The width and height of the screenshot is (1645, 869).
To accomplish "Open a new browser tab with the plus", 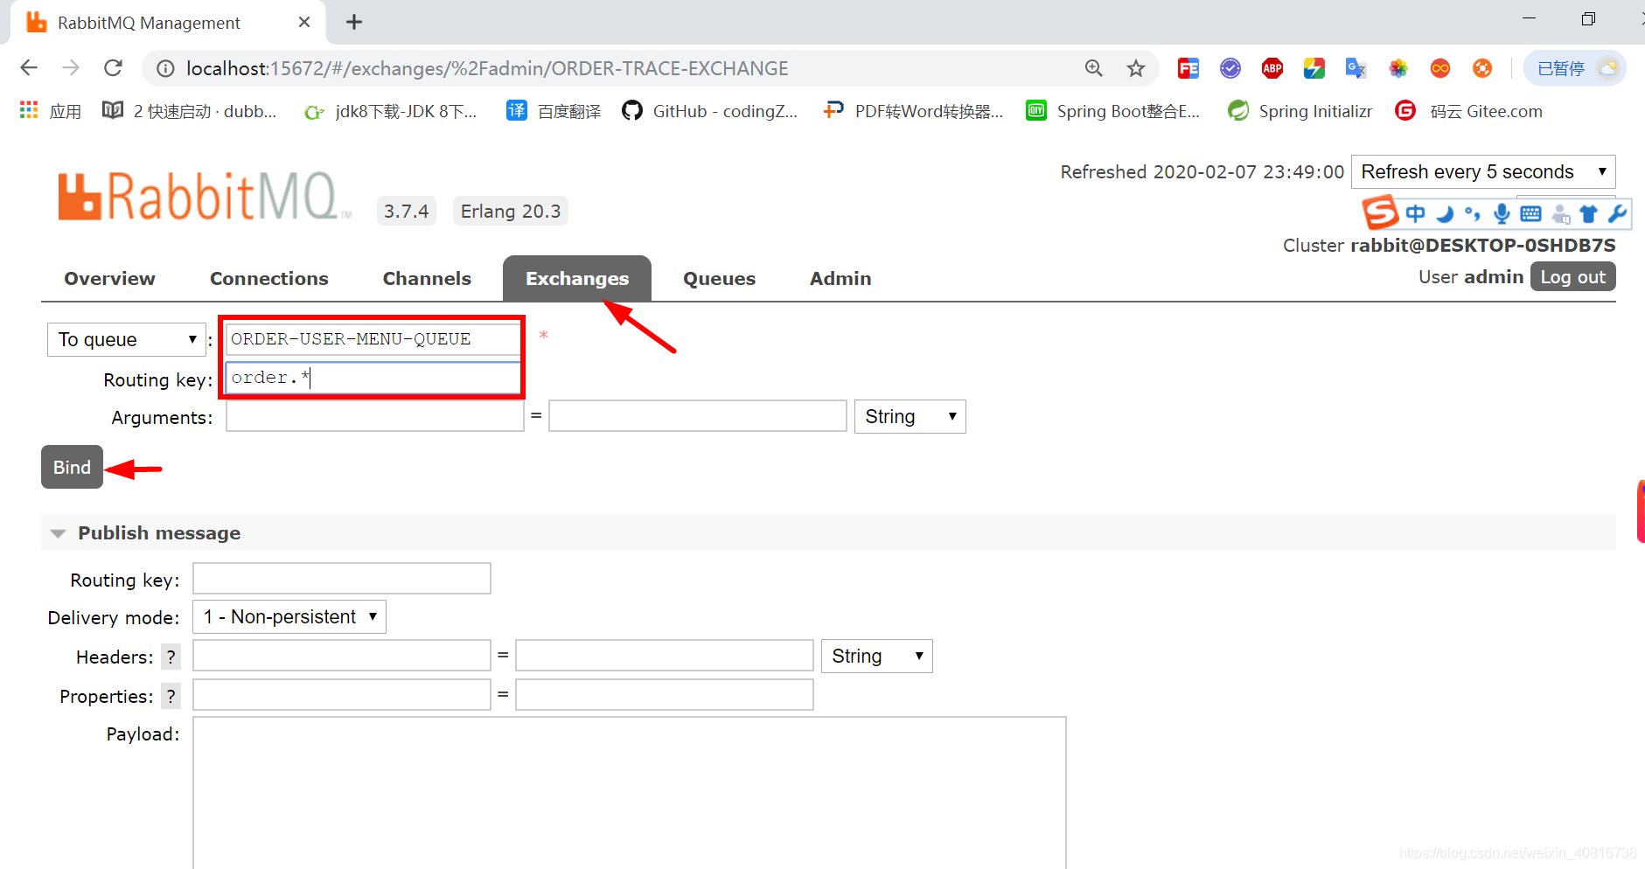I will point(354,22).
